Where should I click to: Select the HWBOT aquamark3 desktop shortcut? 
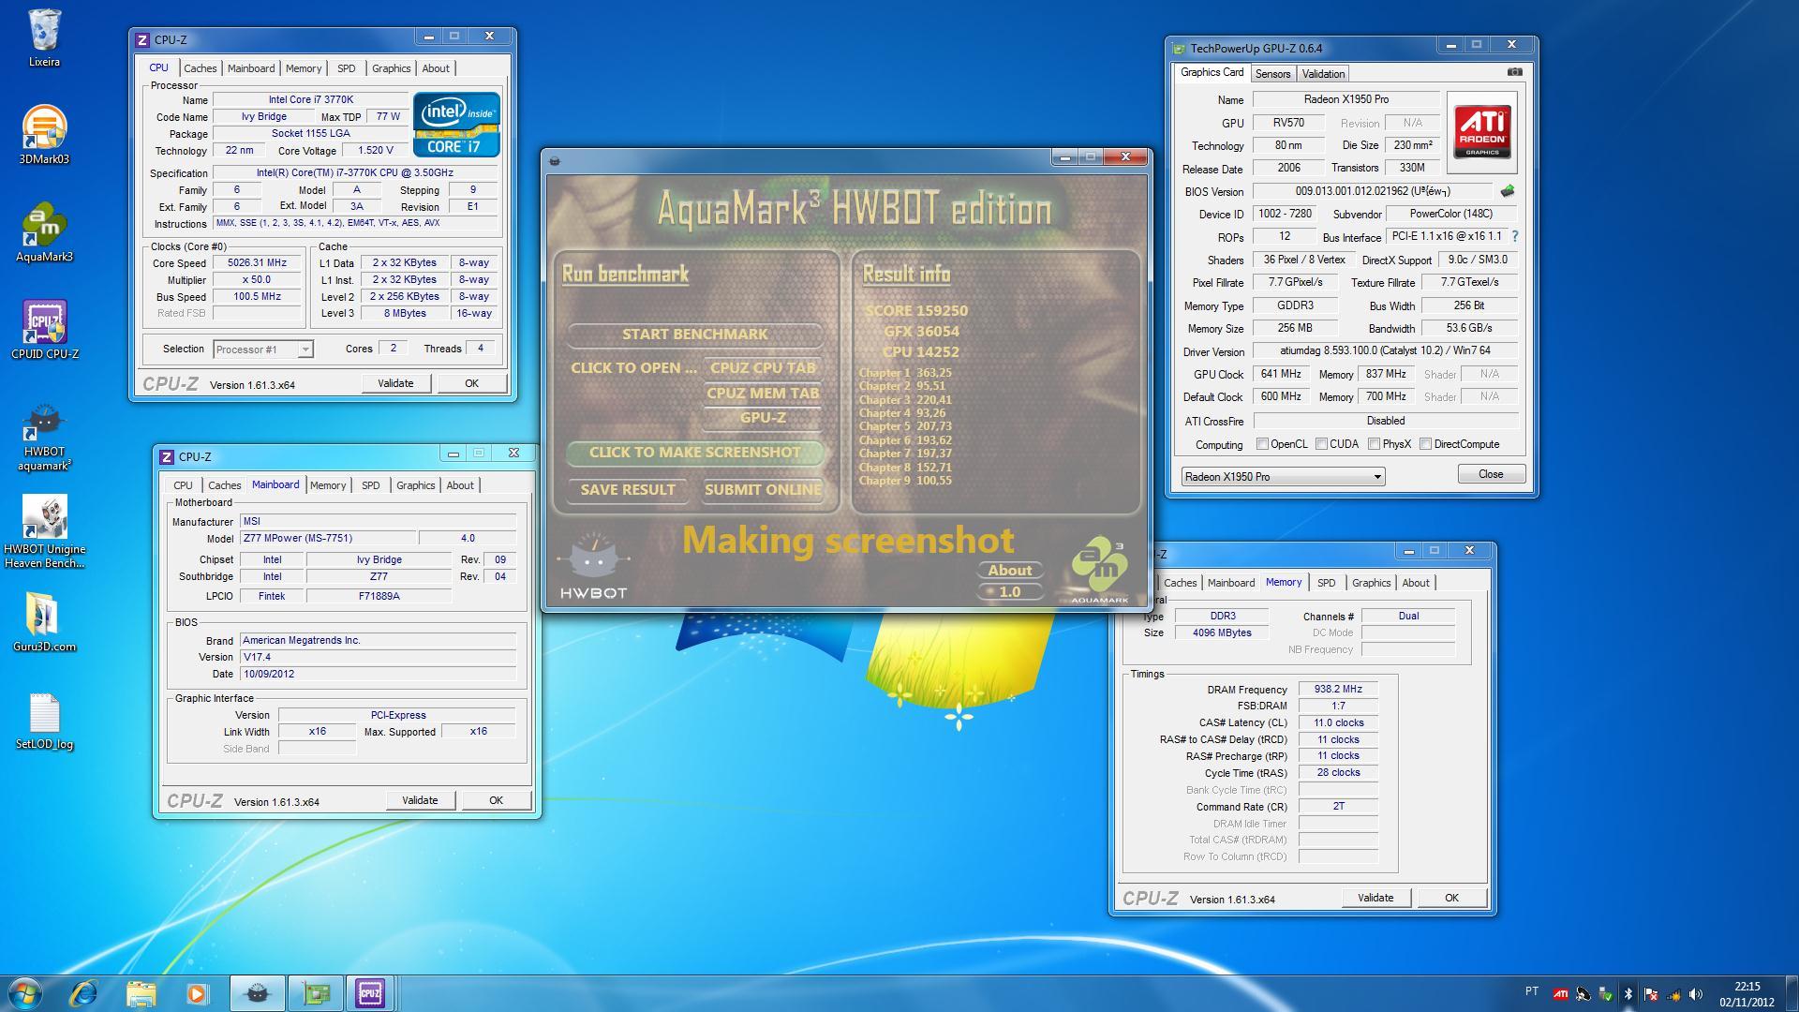(x=44, y=438)
